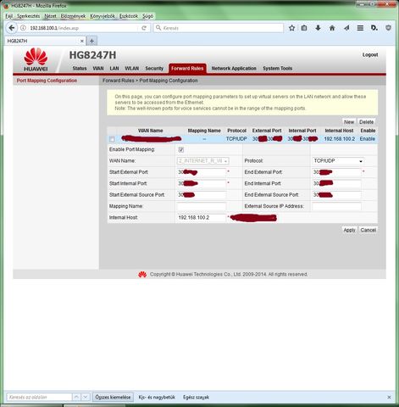The width and height of the screenshot is (399, 407).
Task: Switch to the WLAN tab
Action: [132, 69]
